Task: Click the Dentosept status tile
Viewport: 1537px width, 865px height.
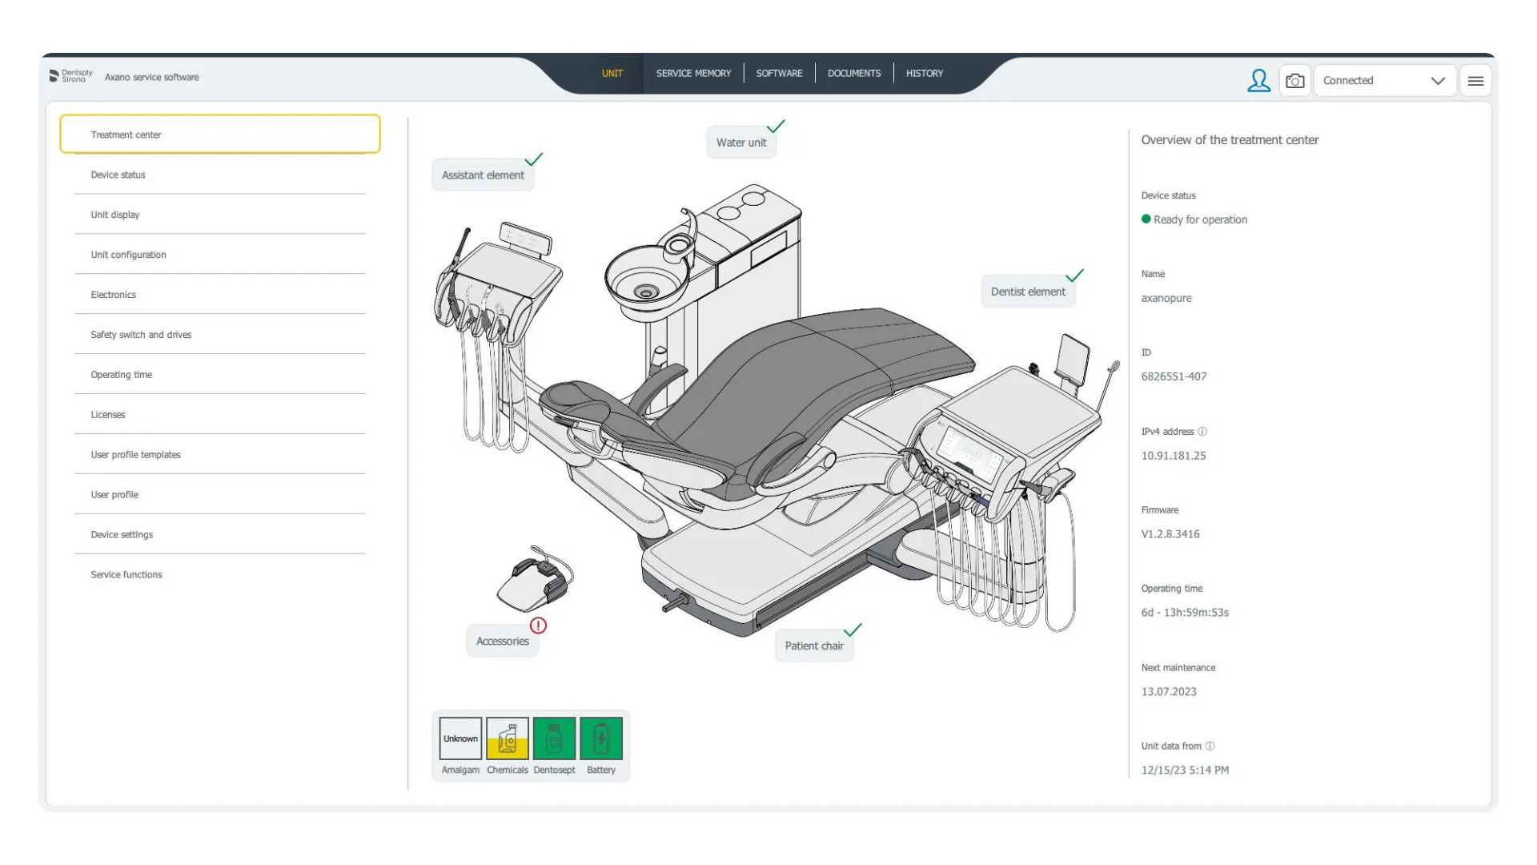Action: click(554, 738)
